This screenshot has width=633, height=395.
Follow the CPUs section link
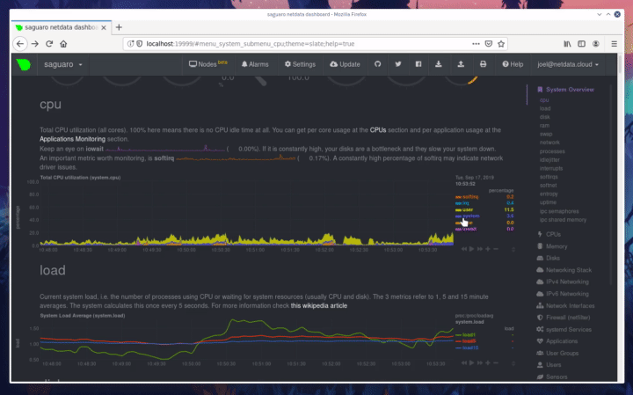coord(378,130)
